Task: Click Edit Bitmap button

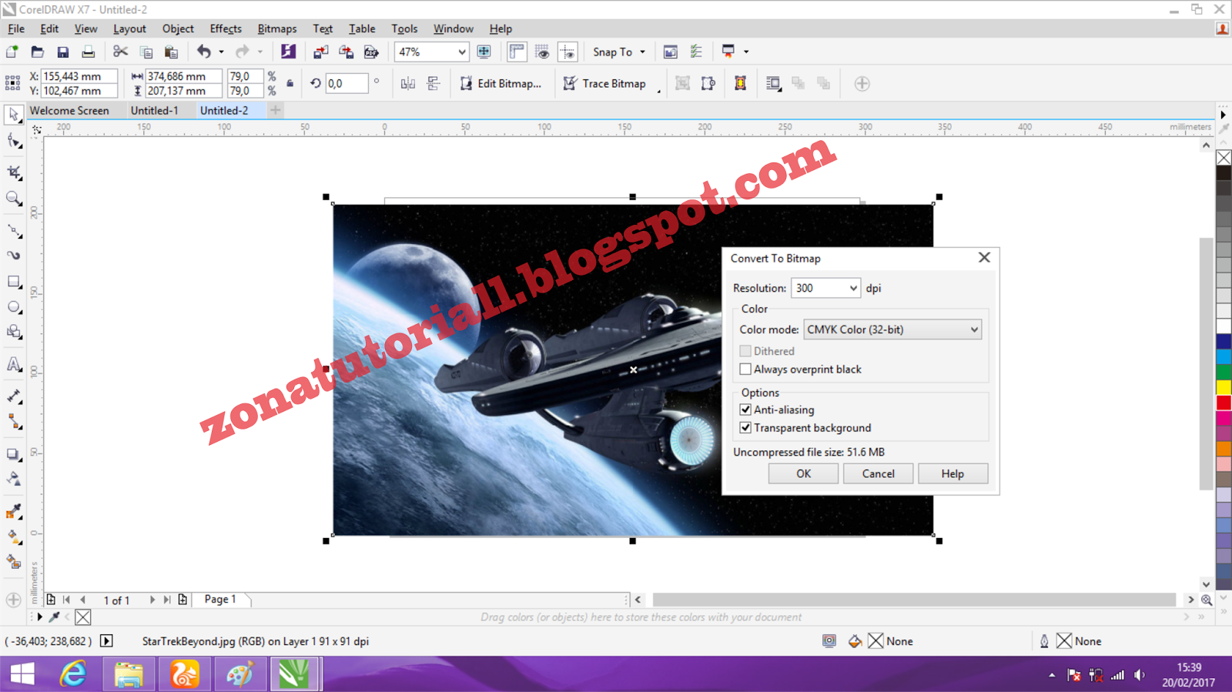Action: [500, 83]
